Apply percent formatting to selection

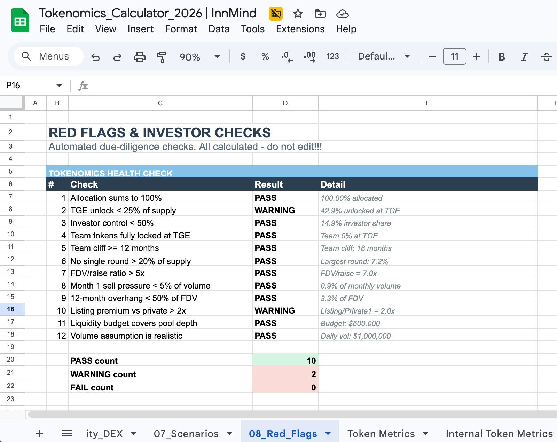pos(265,56)
